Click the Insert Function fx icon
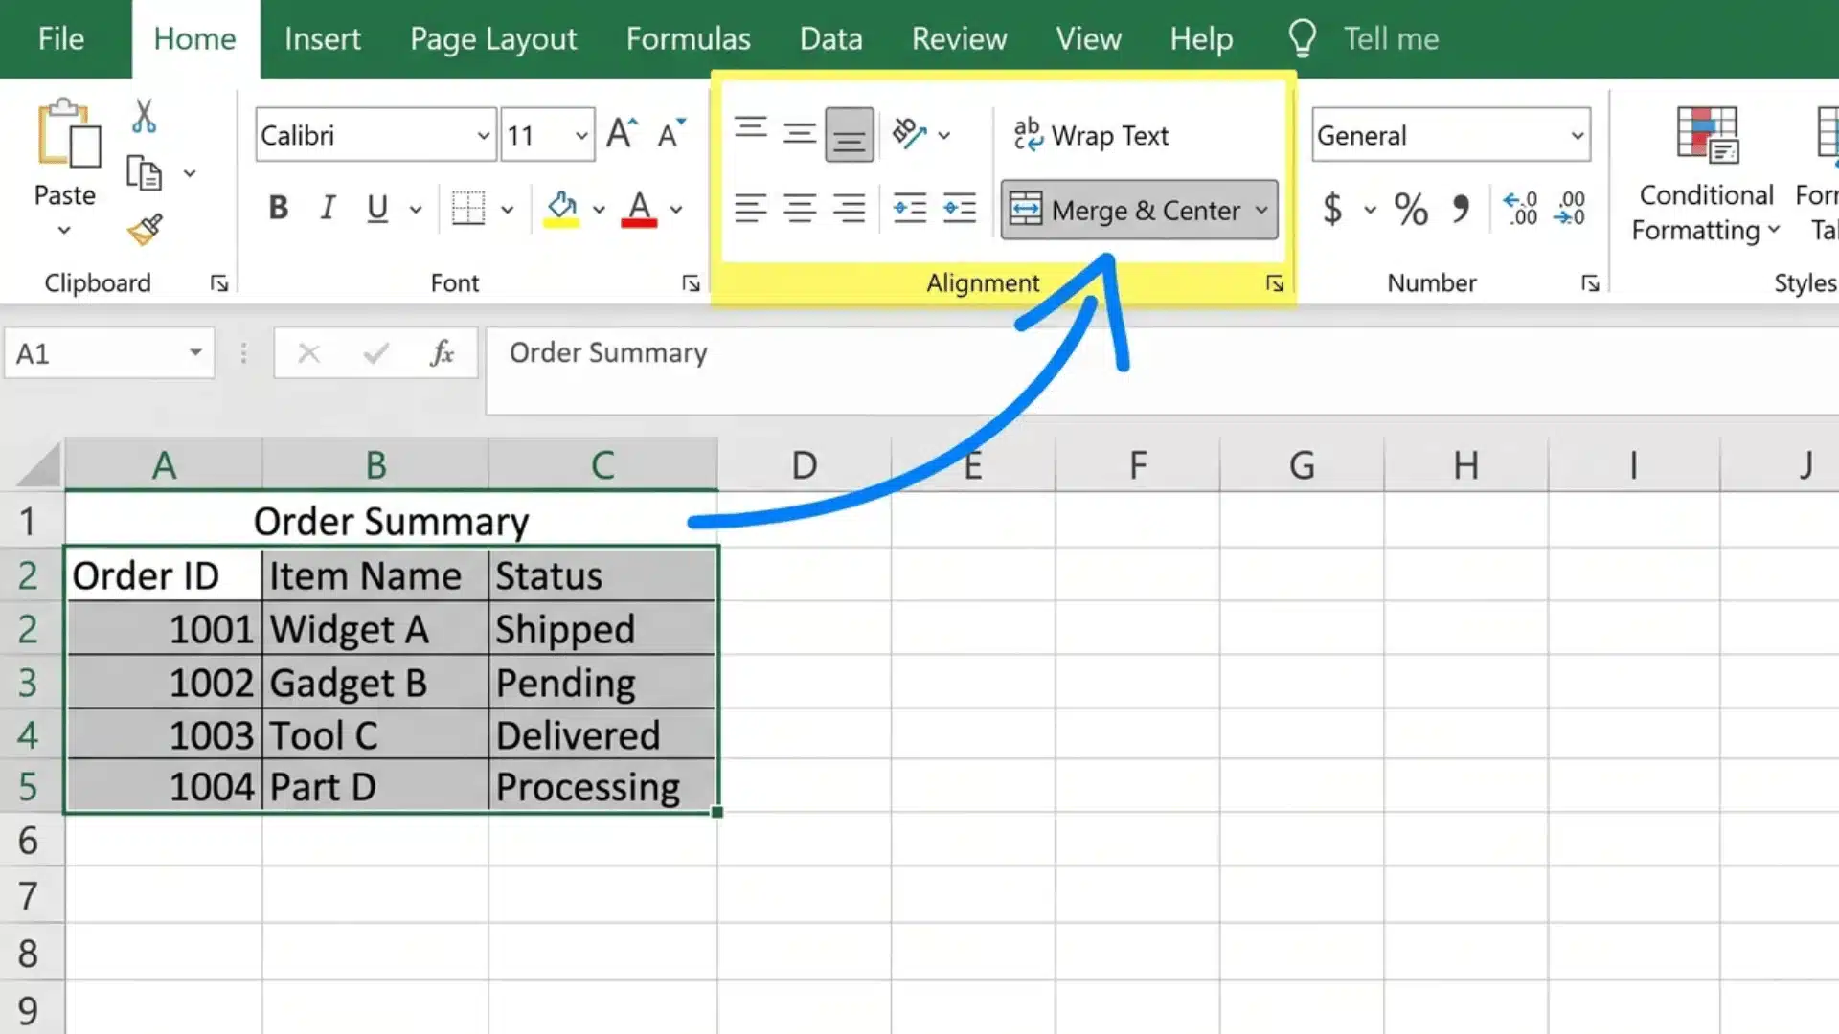The height and width of the screenshot is (1034, 1839). point(442,353)
